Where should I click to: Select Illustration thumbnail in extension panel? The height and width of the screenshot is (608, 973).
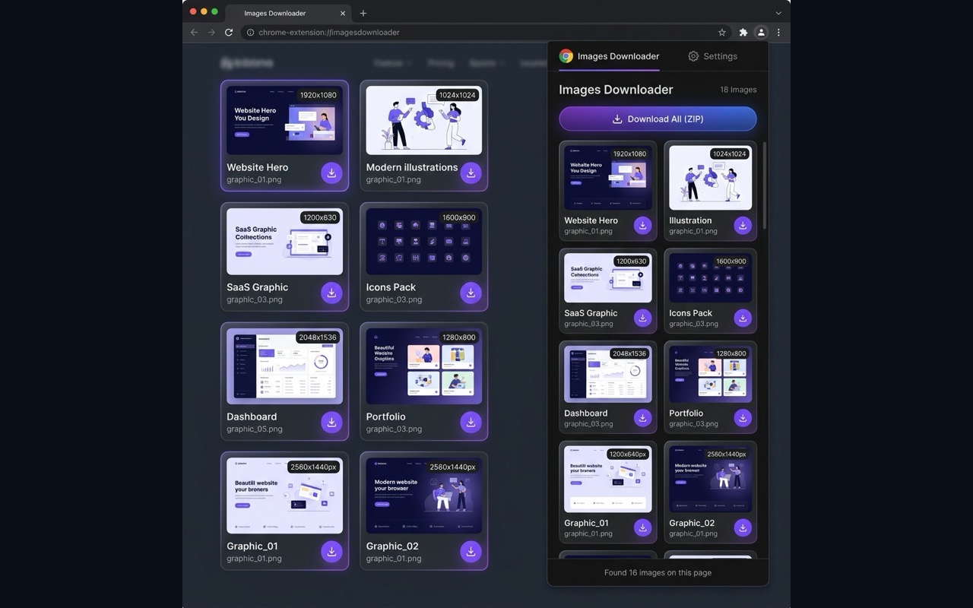pyautogui.click(x=711, y=178)
